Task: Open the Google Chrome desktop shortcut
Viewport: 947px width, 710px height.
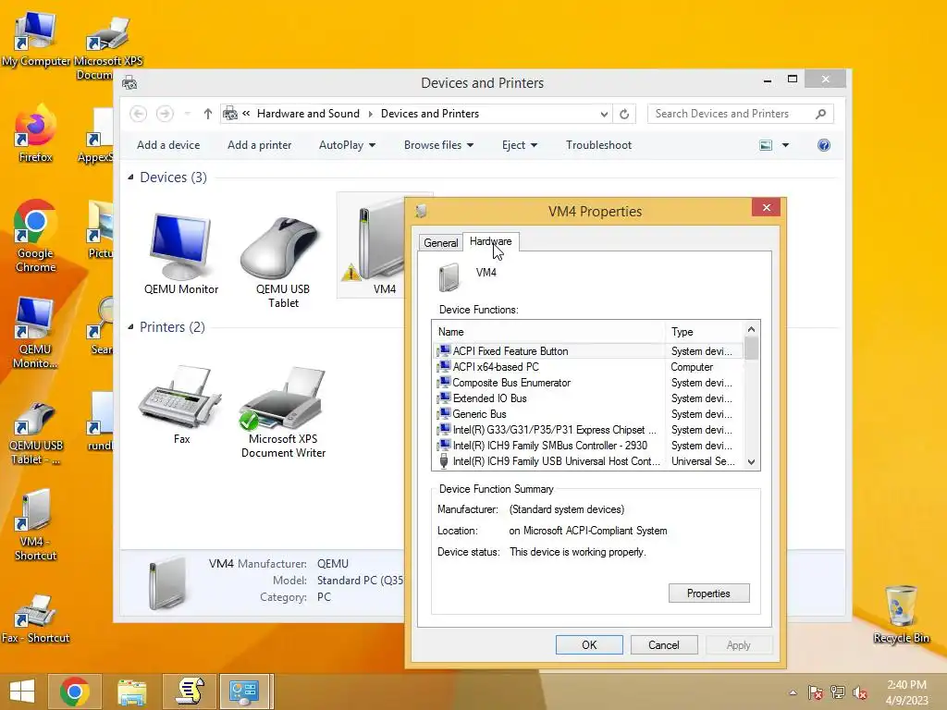Action: pos(35,236)
